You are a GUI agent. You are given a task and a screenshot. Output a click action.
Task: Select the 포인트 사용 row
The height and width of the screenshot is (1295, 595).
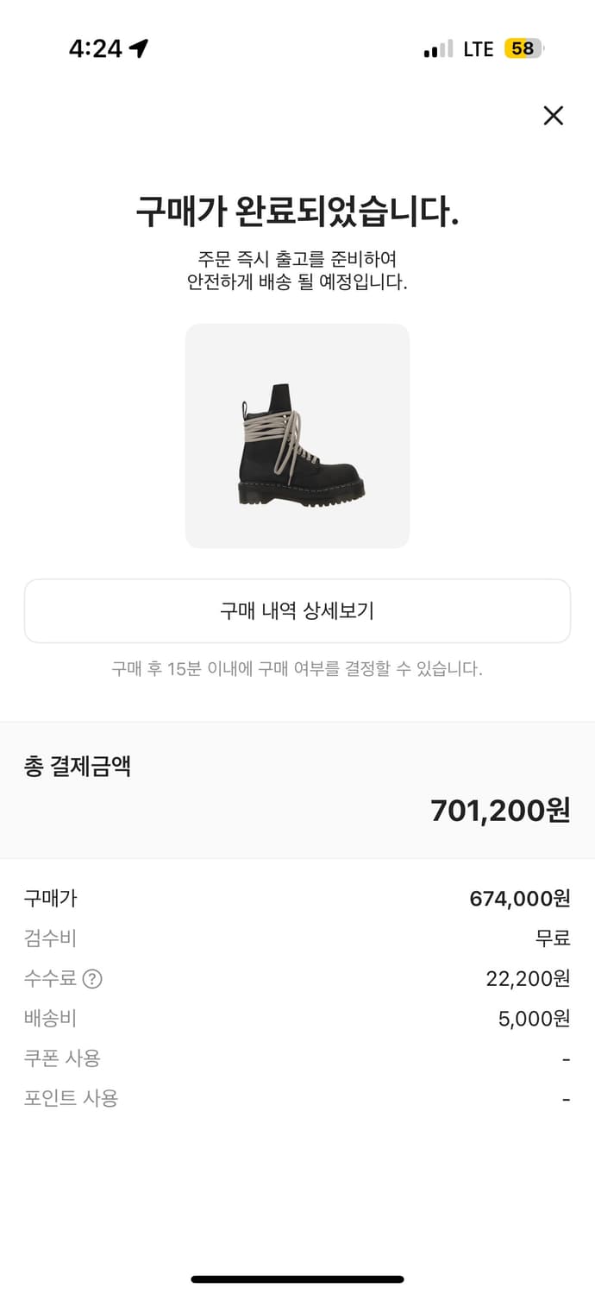(x=297, y=1098)
